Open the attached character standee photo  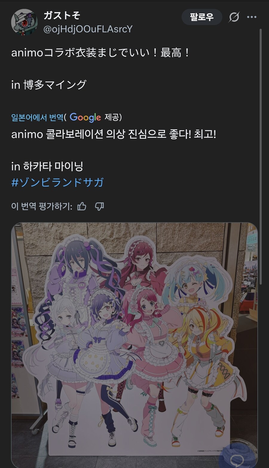(x=134, y=345)
